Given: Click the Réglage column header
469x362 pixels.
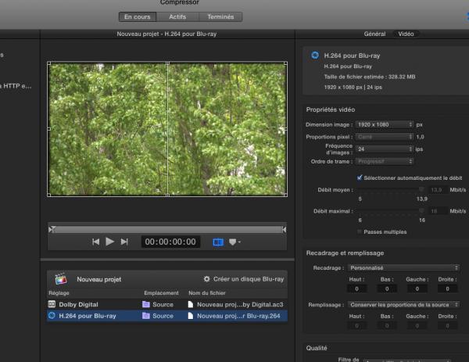Looking at the screenshot, I should click(x=59, y=293).
